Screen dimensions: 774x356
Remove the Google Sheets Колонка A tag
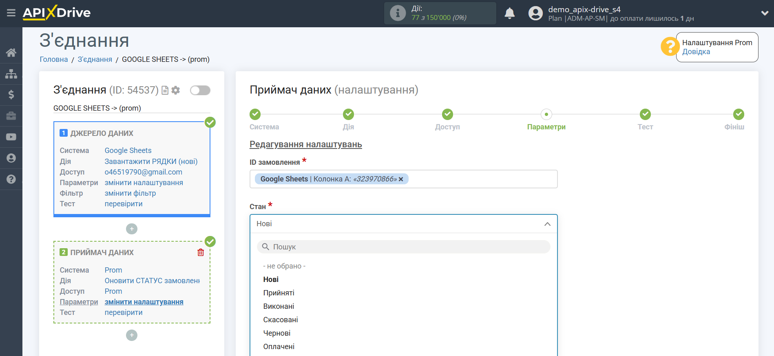(401, 179)
